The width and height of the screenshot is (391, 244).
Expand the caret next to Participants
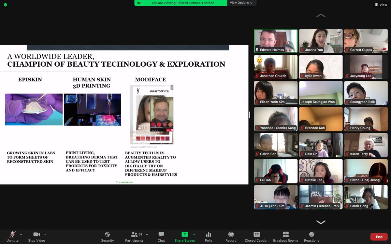point(147,234)
